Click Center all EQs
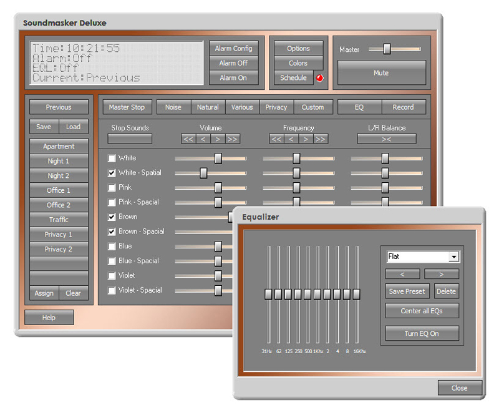499x410 pixels. pyautogui.click(x=422, y=311)
